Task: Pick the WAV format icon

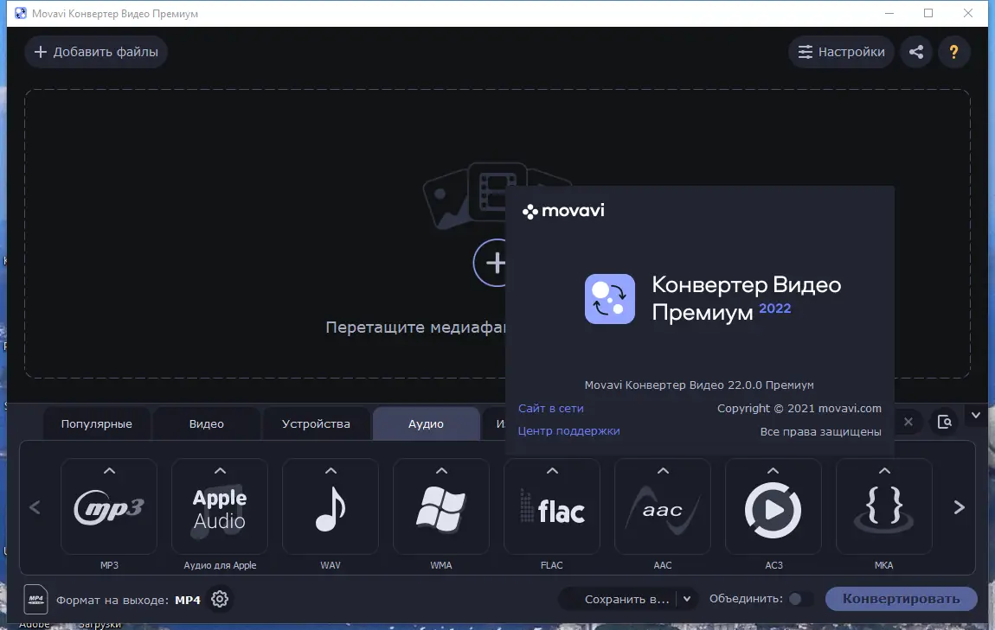Action: click(x=331, y=507)
